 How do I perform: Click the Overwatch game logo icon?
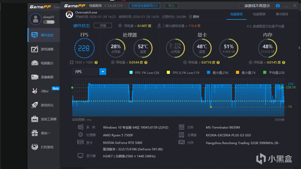pos(69,15)
